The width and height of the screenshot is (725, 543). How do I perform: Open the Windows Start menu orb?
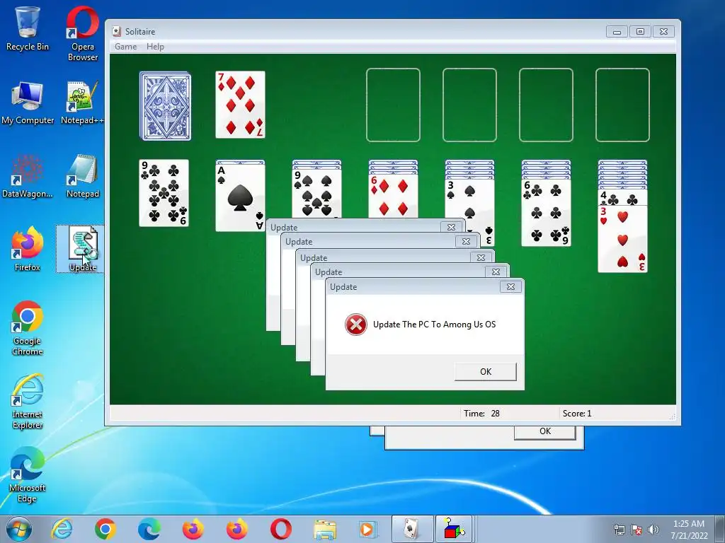[x=18, y=529]
